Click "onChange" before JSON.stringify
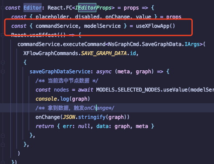The image size is (214, 164). [x=48, y=117]
